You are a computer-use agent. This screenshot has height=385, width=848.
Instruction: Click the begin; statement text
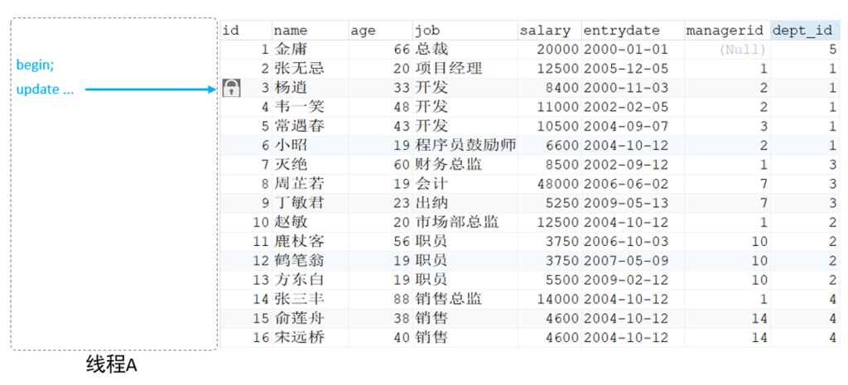pyautogui.click(x=36, y=65)
